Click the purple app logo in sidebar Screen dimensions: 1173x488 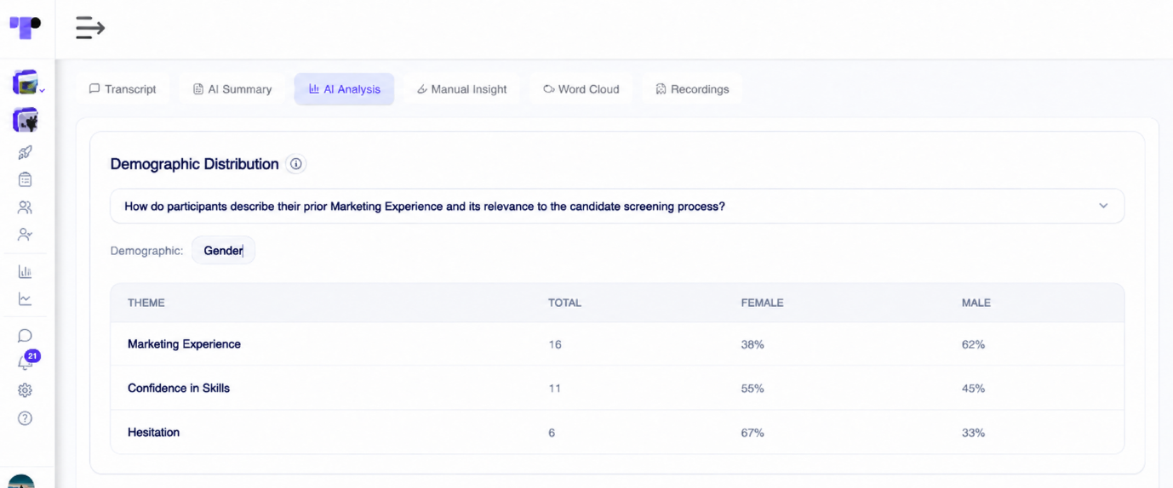25,27
